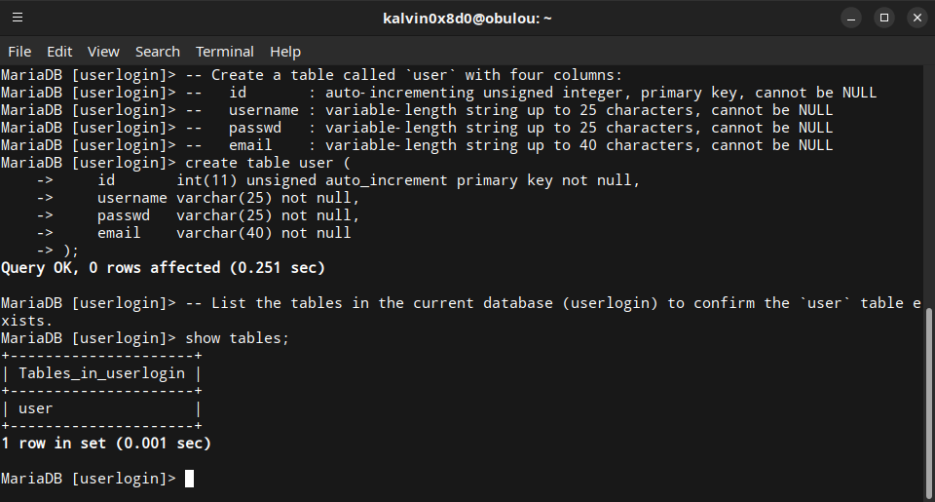The width and height of the screenshot is (935, 502).
Task: Click the 'user' row in the table output
Action: click(x=36, y=408)
